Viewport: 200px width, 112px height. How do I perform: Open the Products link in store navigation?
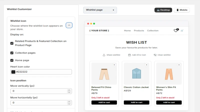pyautogui.click(x=139, y=31)
